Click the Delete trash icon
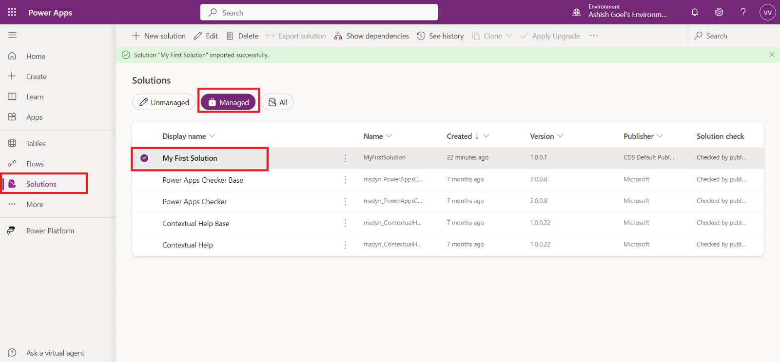Viewport: 780px width, 362px height. coord(230,36)
